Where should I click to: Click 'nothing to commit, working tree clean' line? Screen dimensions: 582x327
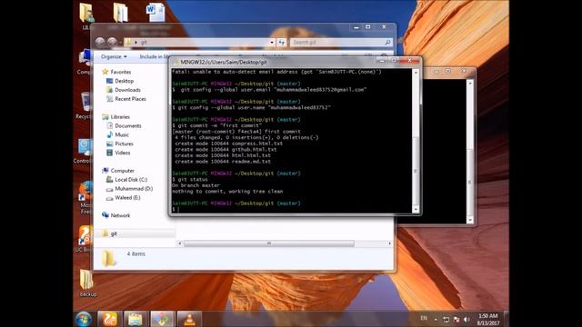227,192
